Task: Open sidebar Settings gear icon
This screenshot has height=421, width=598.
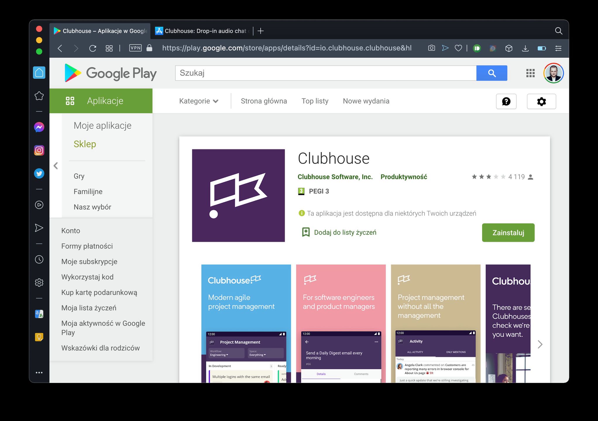Action: (x=39, y=282)
